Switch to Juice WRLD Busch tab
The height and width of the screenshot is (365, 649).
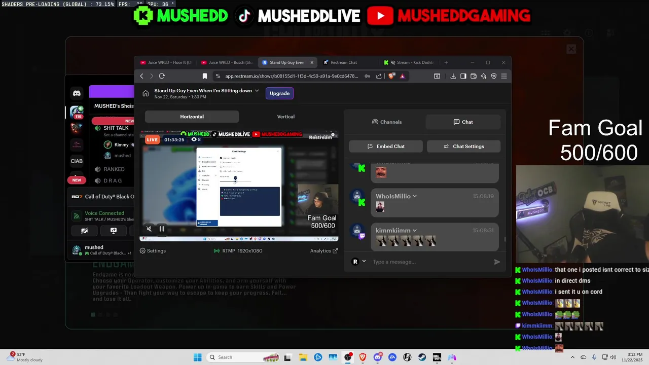227,62
